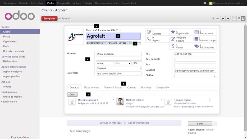Click Ajouter d'autres followers link
This screenshot has height=139, width=247.
click(x=201, y=131)
